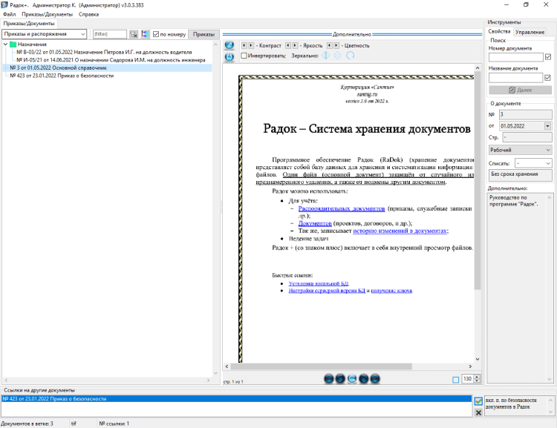The image size is (557, 428).
Task: Switch to the 'Управление' tab
Action: coord(530,32)
